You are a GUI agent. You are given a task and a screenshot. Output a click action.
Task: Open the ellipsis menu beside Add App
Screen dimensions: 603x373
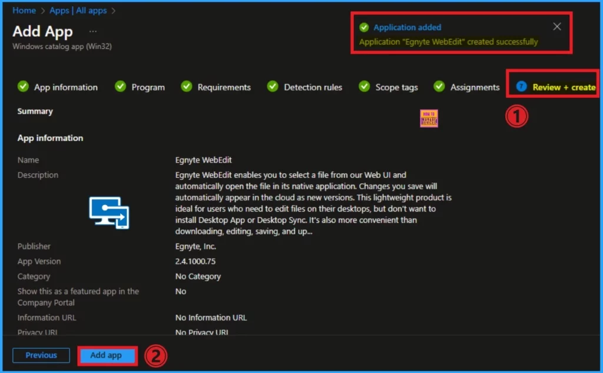(x=93, y=31)
